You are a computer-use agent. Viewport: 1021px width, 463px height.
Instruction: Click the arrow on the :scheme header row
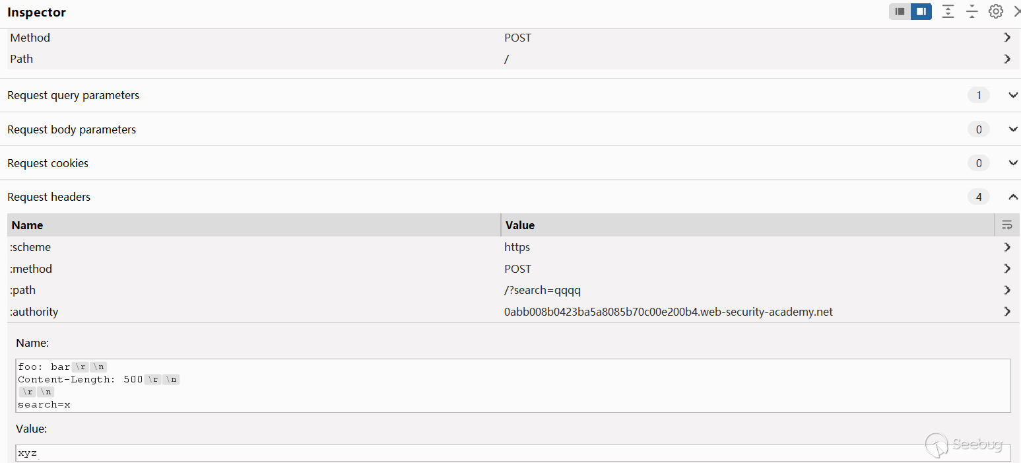1007,247
